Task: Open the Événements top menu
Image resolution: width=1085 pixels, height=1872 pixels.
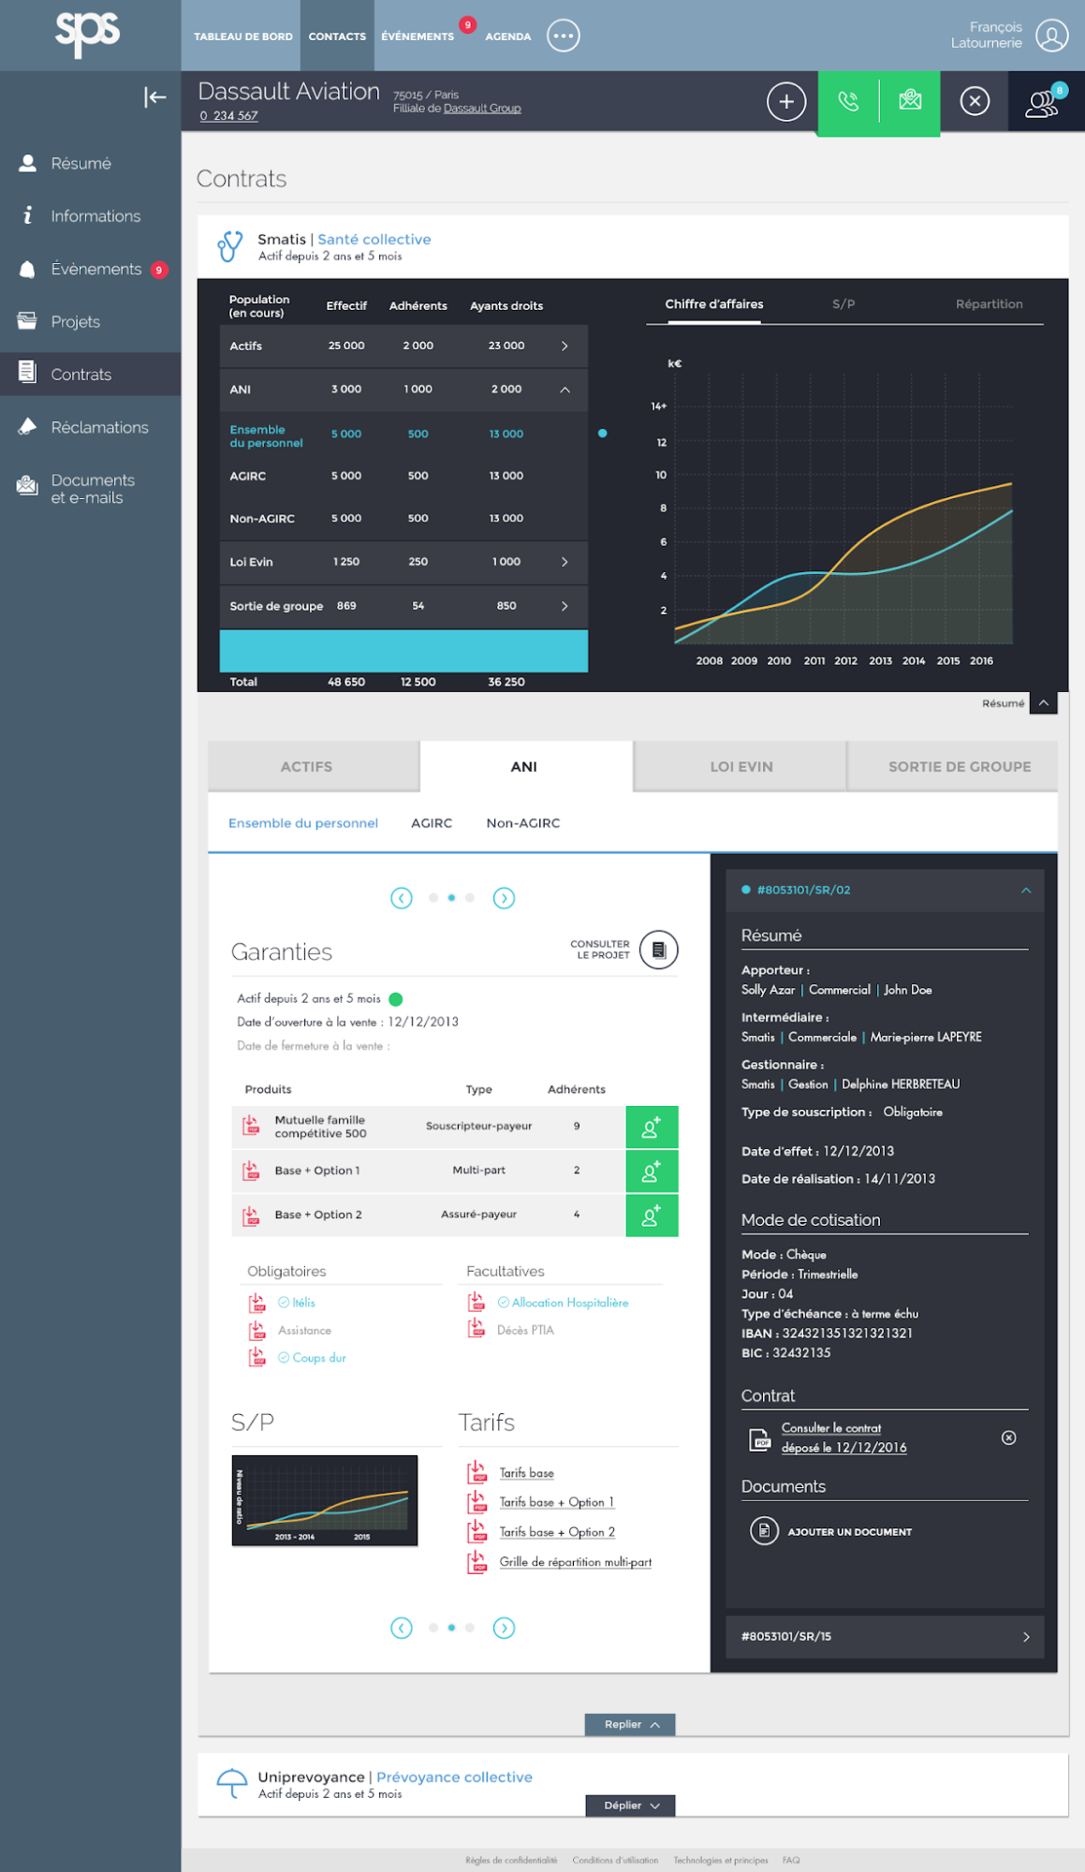Action: click(x=418, y=37)
